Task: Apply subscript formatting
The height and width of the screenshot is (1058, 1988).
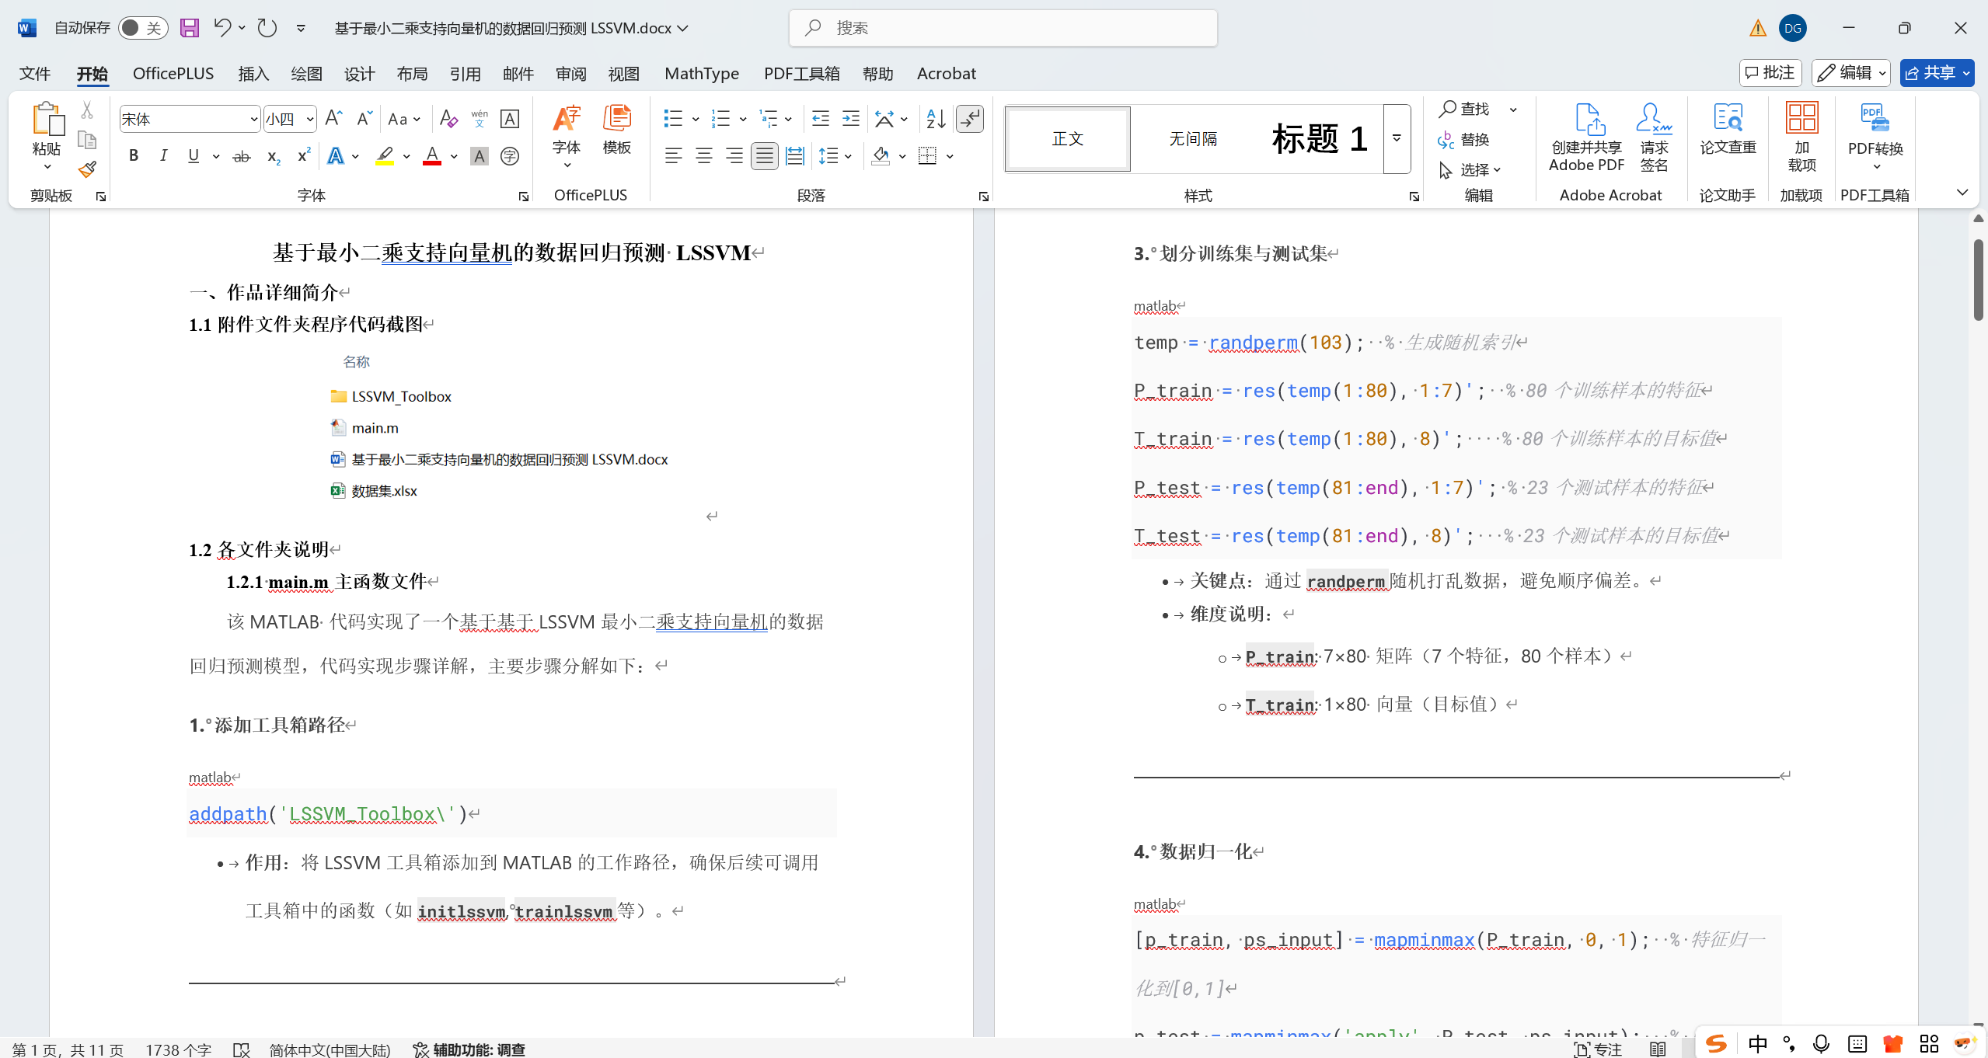Action: tap(273, 156)
